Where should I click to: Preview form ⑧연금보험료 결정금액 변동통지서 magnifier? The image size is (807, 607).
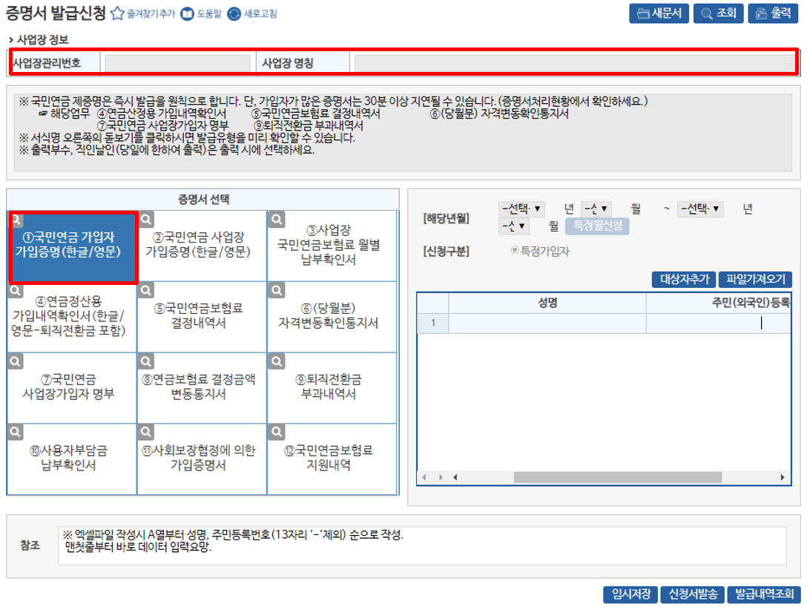[x=146, y=361]
